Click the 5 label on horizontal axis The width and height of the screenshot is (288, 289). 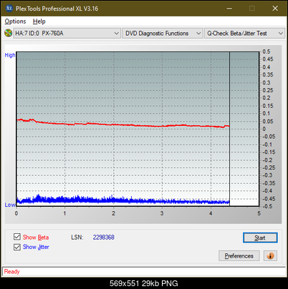pyautogui.click(x=259, y=213)
